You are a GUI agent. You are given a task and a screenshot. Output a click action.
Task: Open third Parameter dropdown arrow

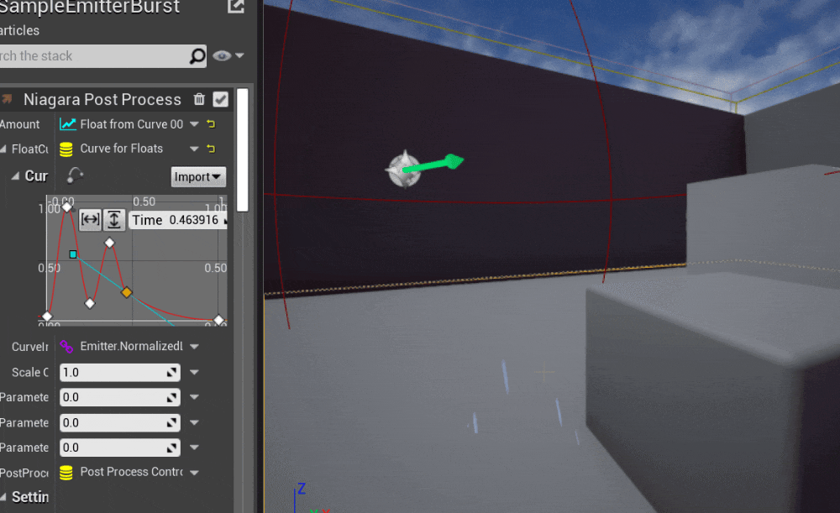click(x=195, y=448)
